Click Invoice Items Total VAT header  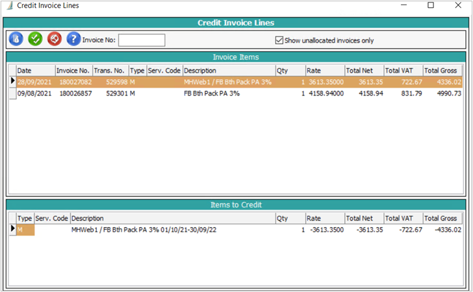[x=403, y=71]
